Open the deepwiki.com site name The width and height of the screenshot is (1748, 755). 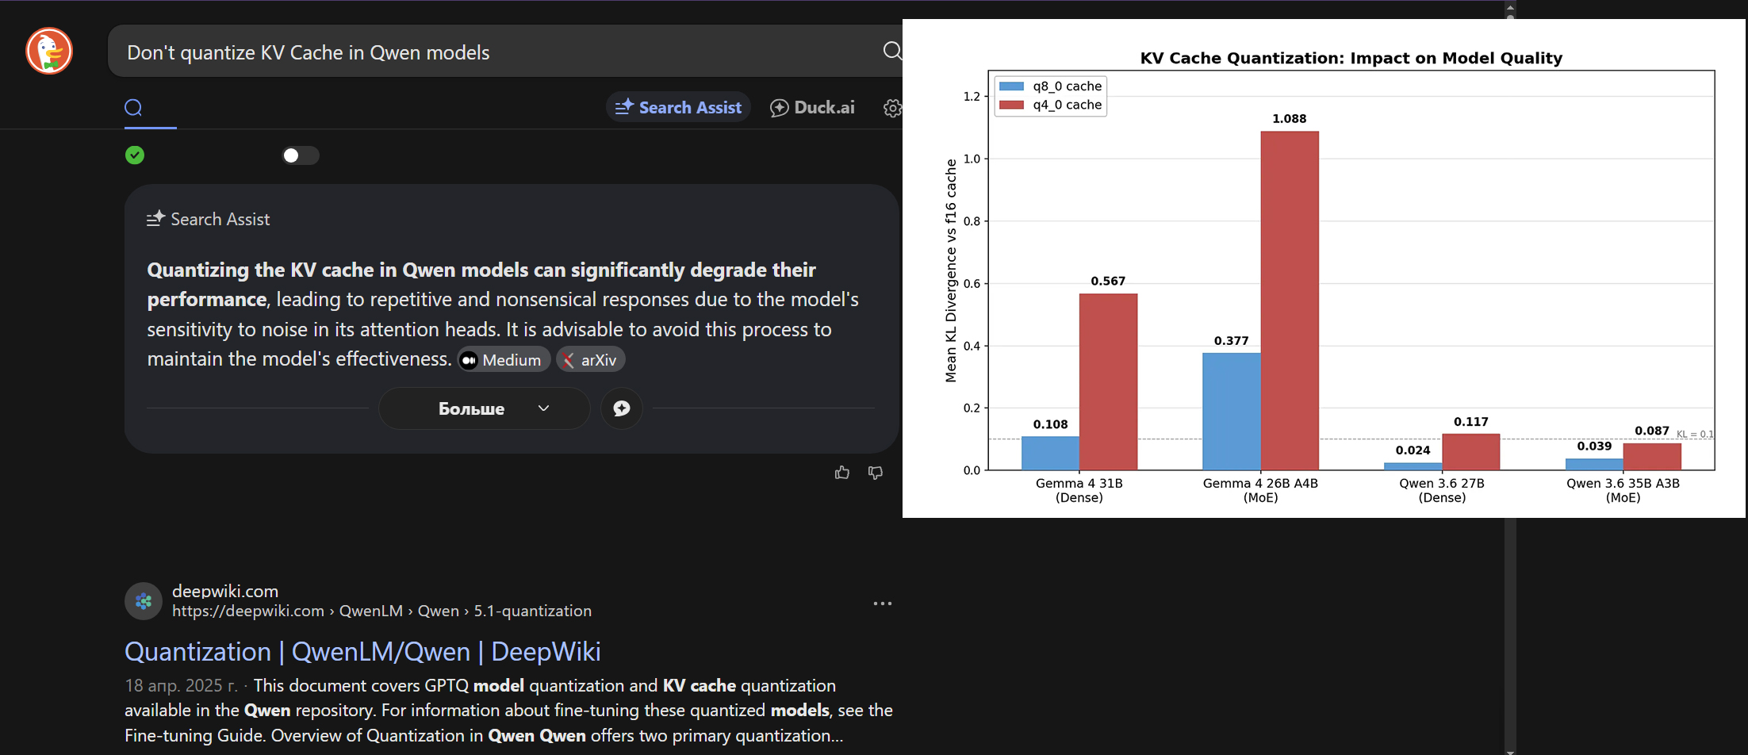[225, 591]
